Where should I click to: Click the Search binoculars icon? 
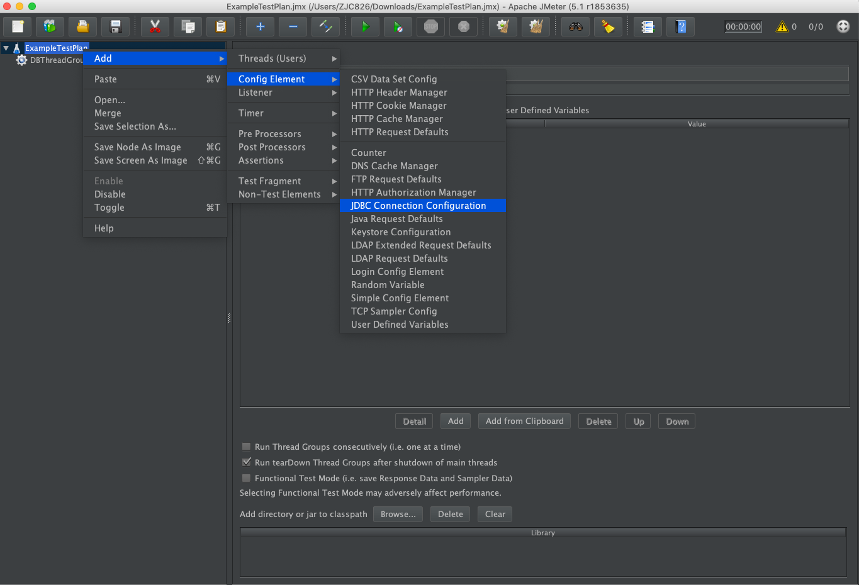(x=575, y=26)
